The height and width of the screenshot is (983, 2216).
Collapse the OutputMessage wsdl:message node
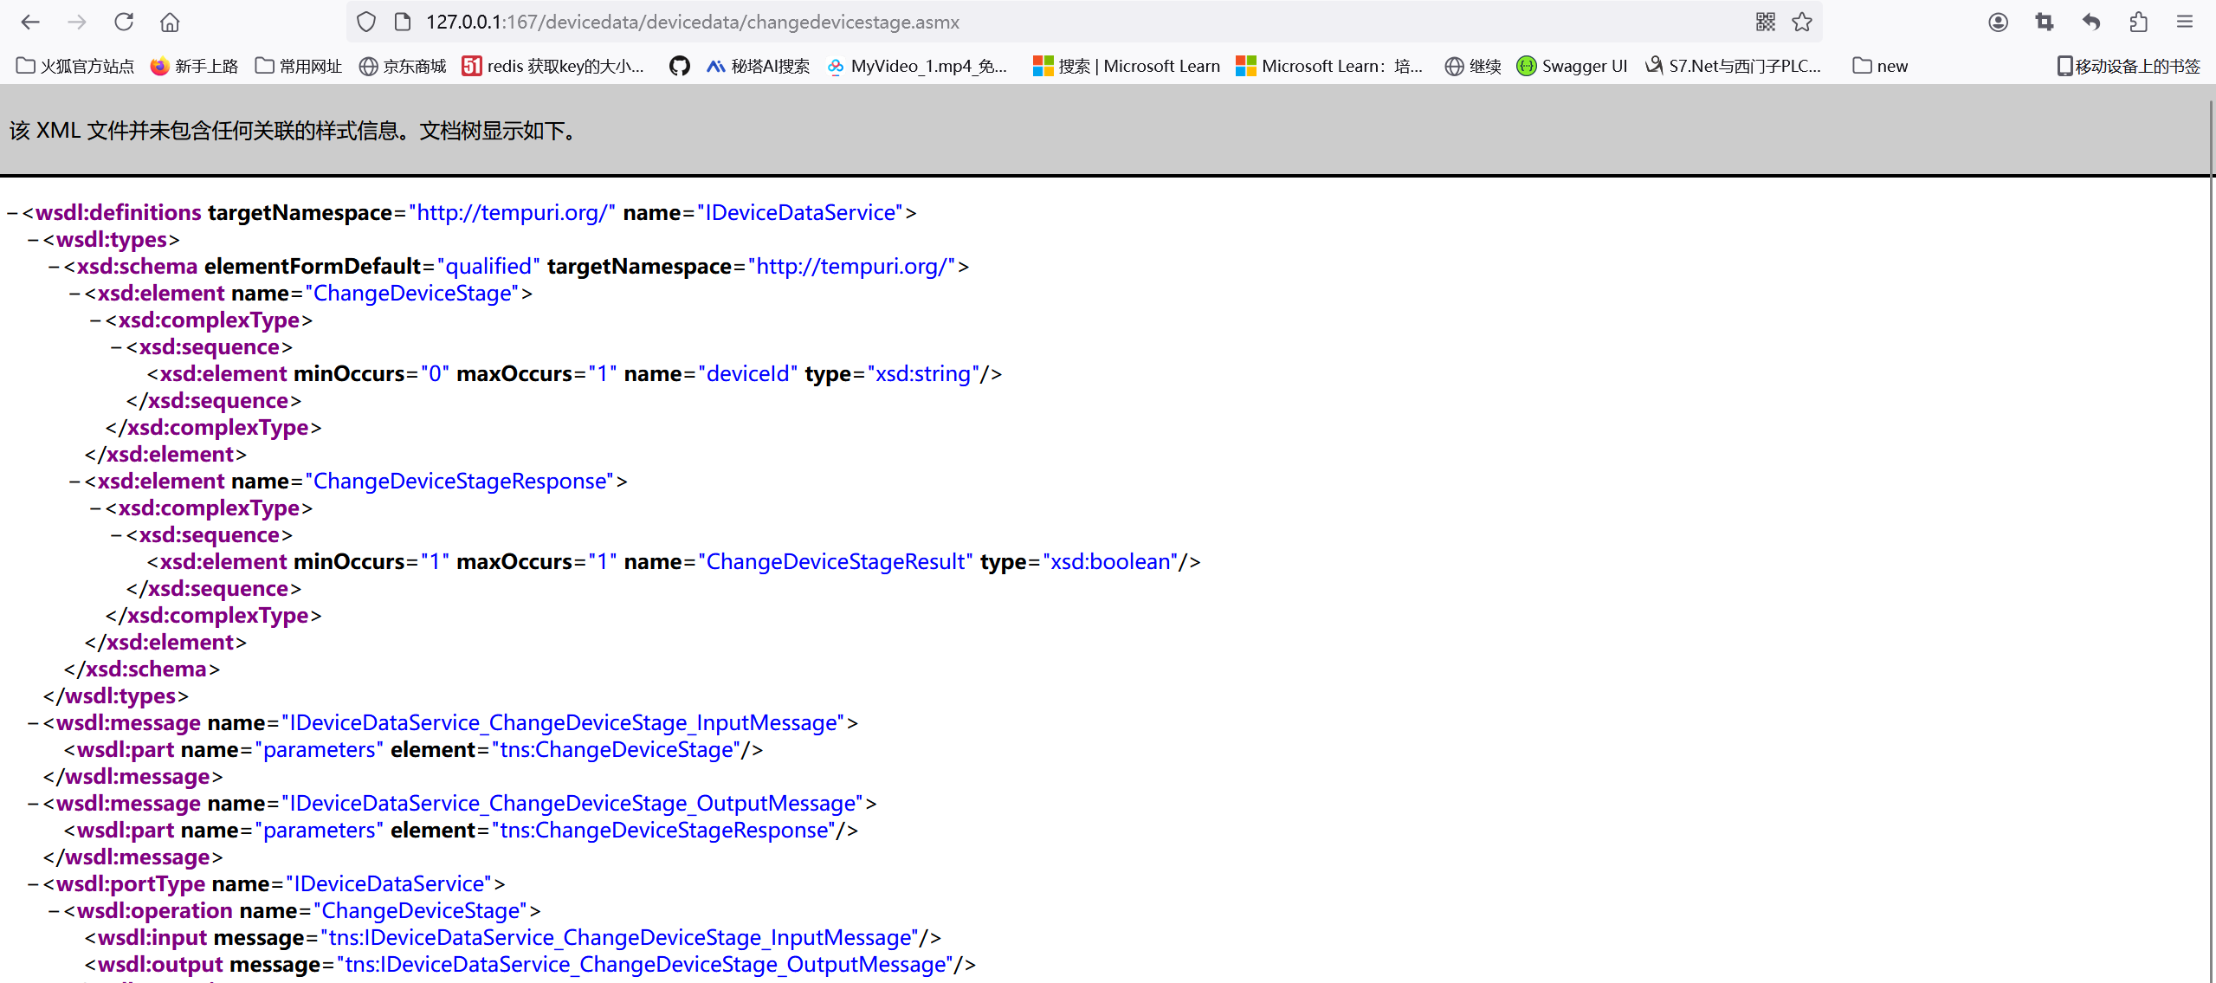33,804
